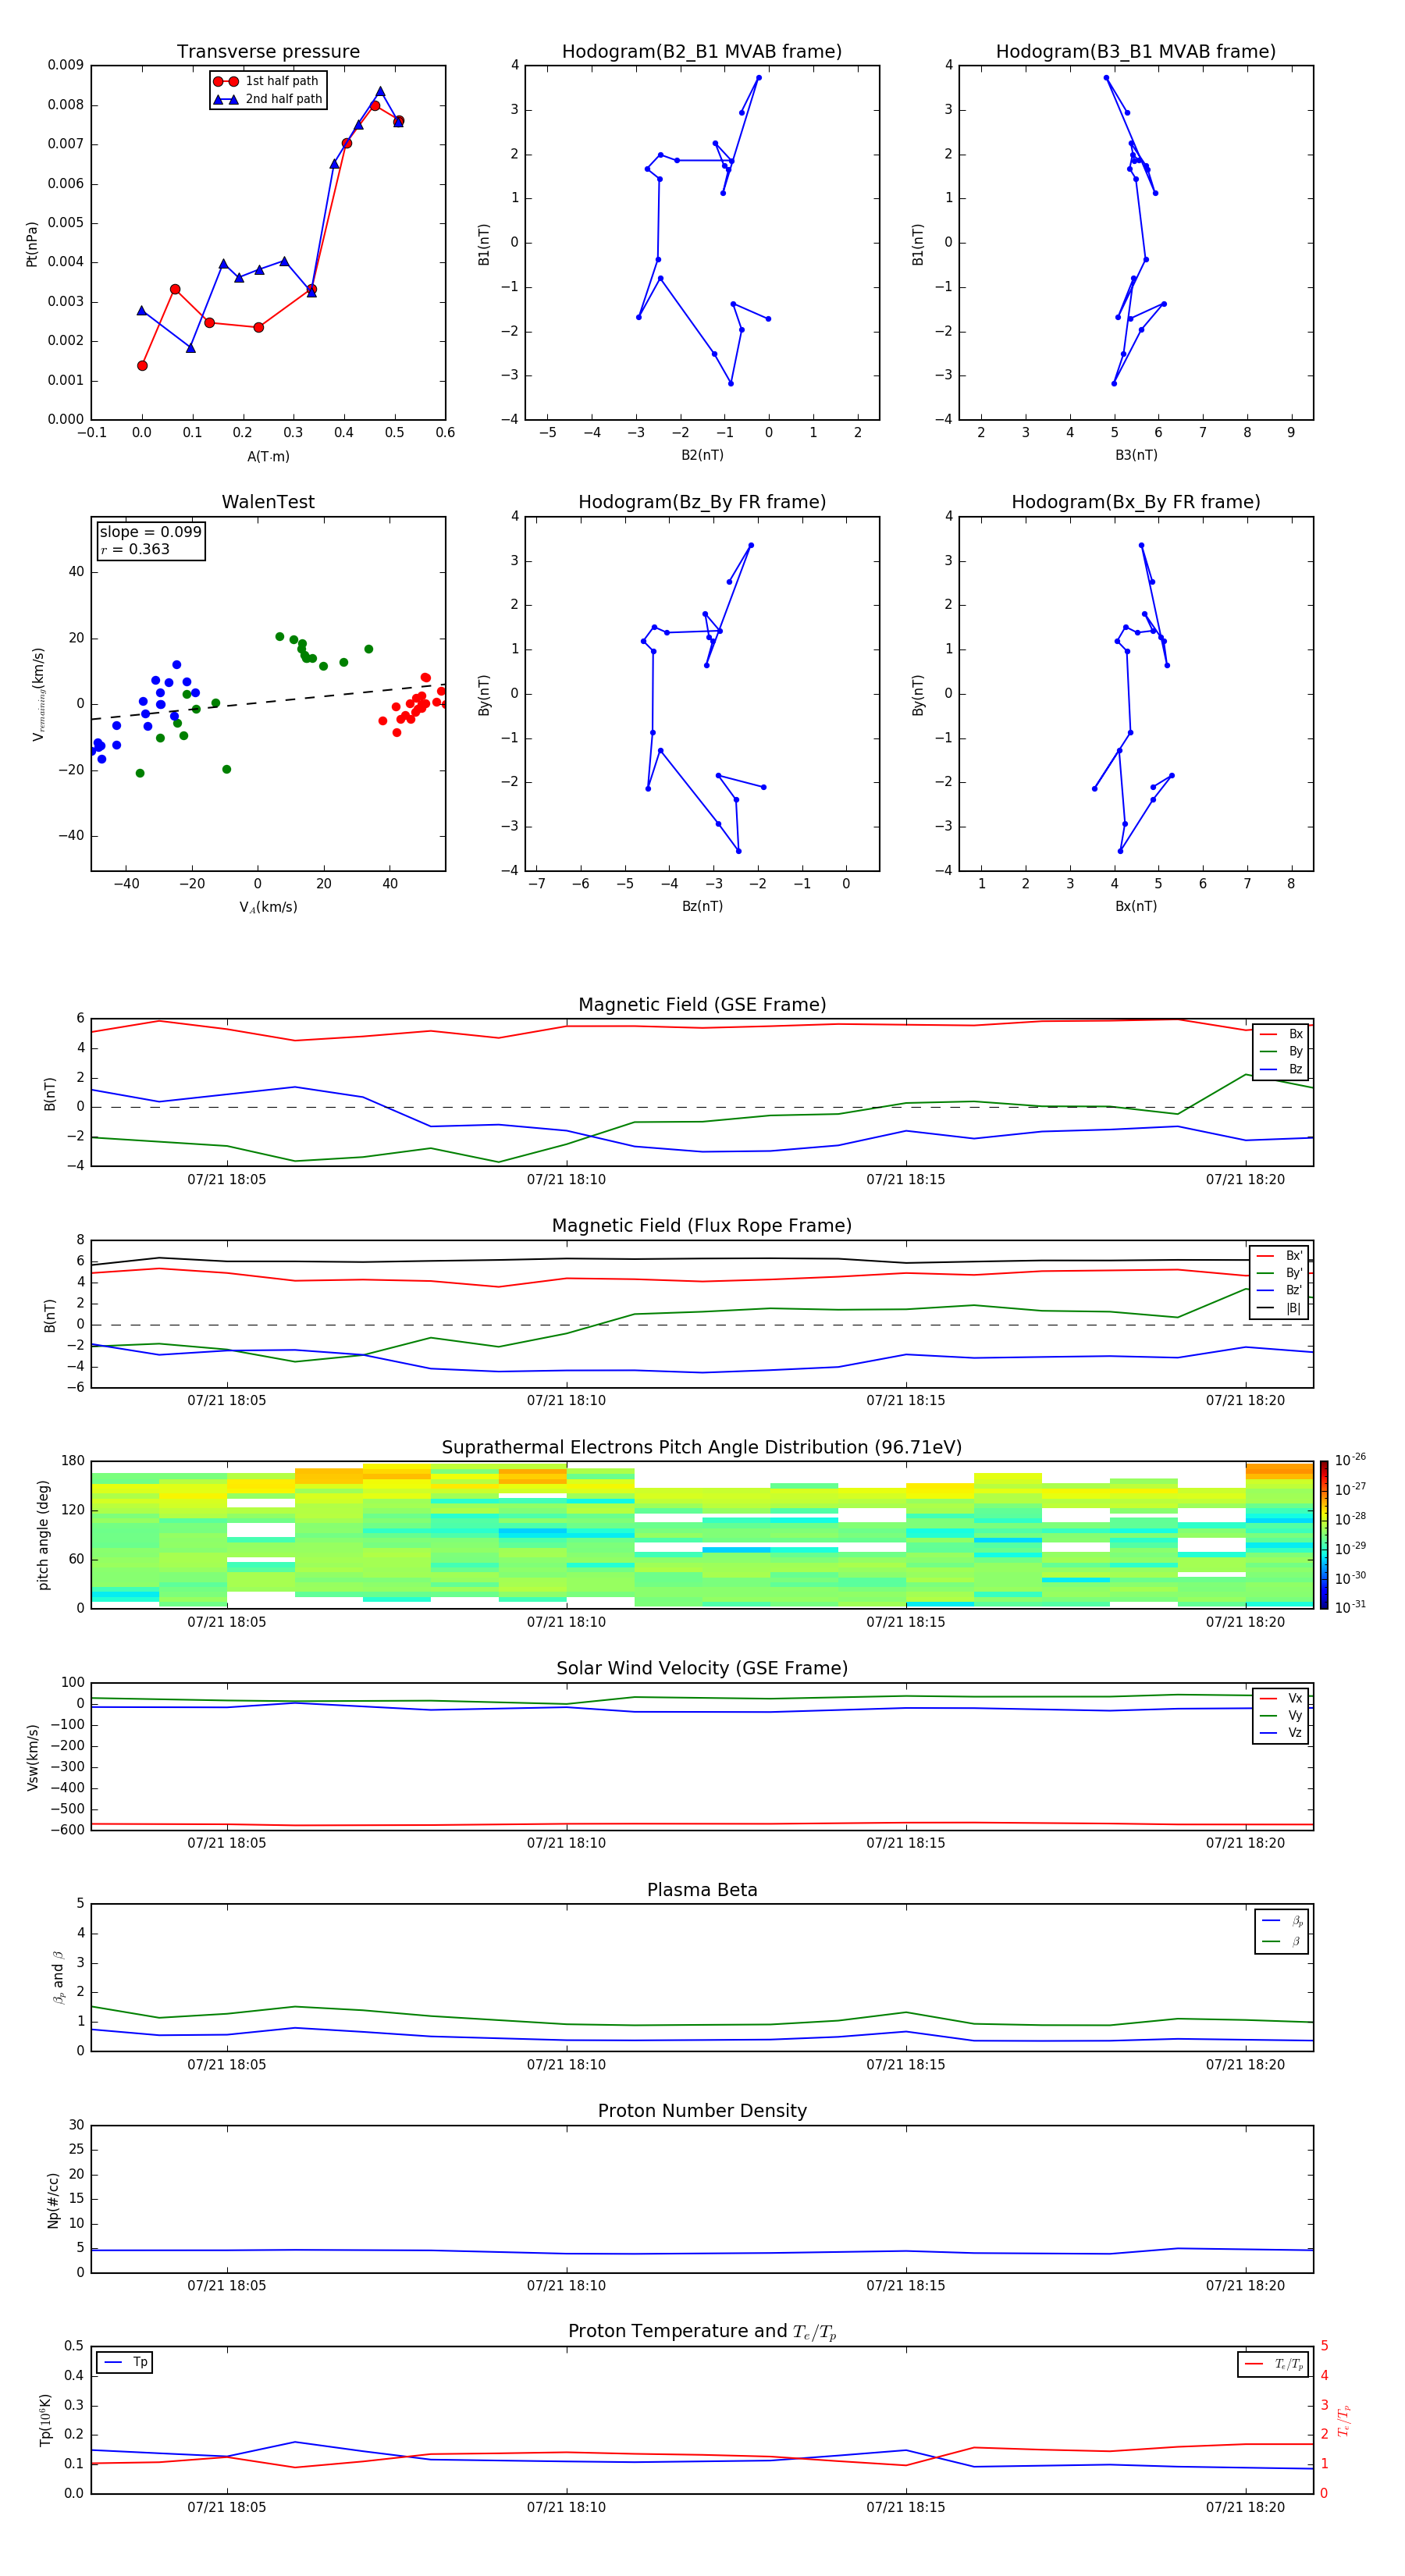The width and height of the screenshot is (1405, 2576).
Task: Click the "B2(nT)" x-axis label
Action: coord(702,455)
